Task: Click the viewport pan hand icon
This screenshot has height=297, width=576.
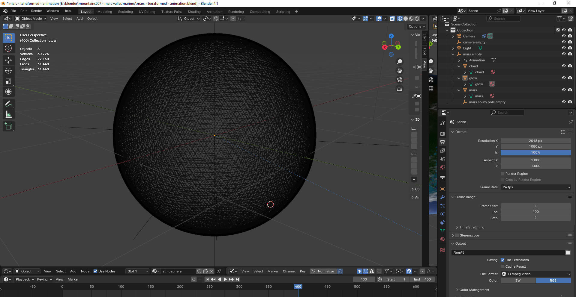Action: (400, 71)
